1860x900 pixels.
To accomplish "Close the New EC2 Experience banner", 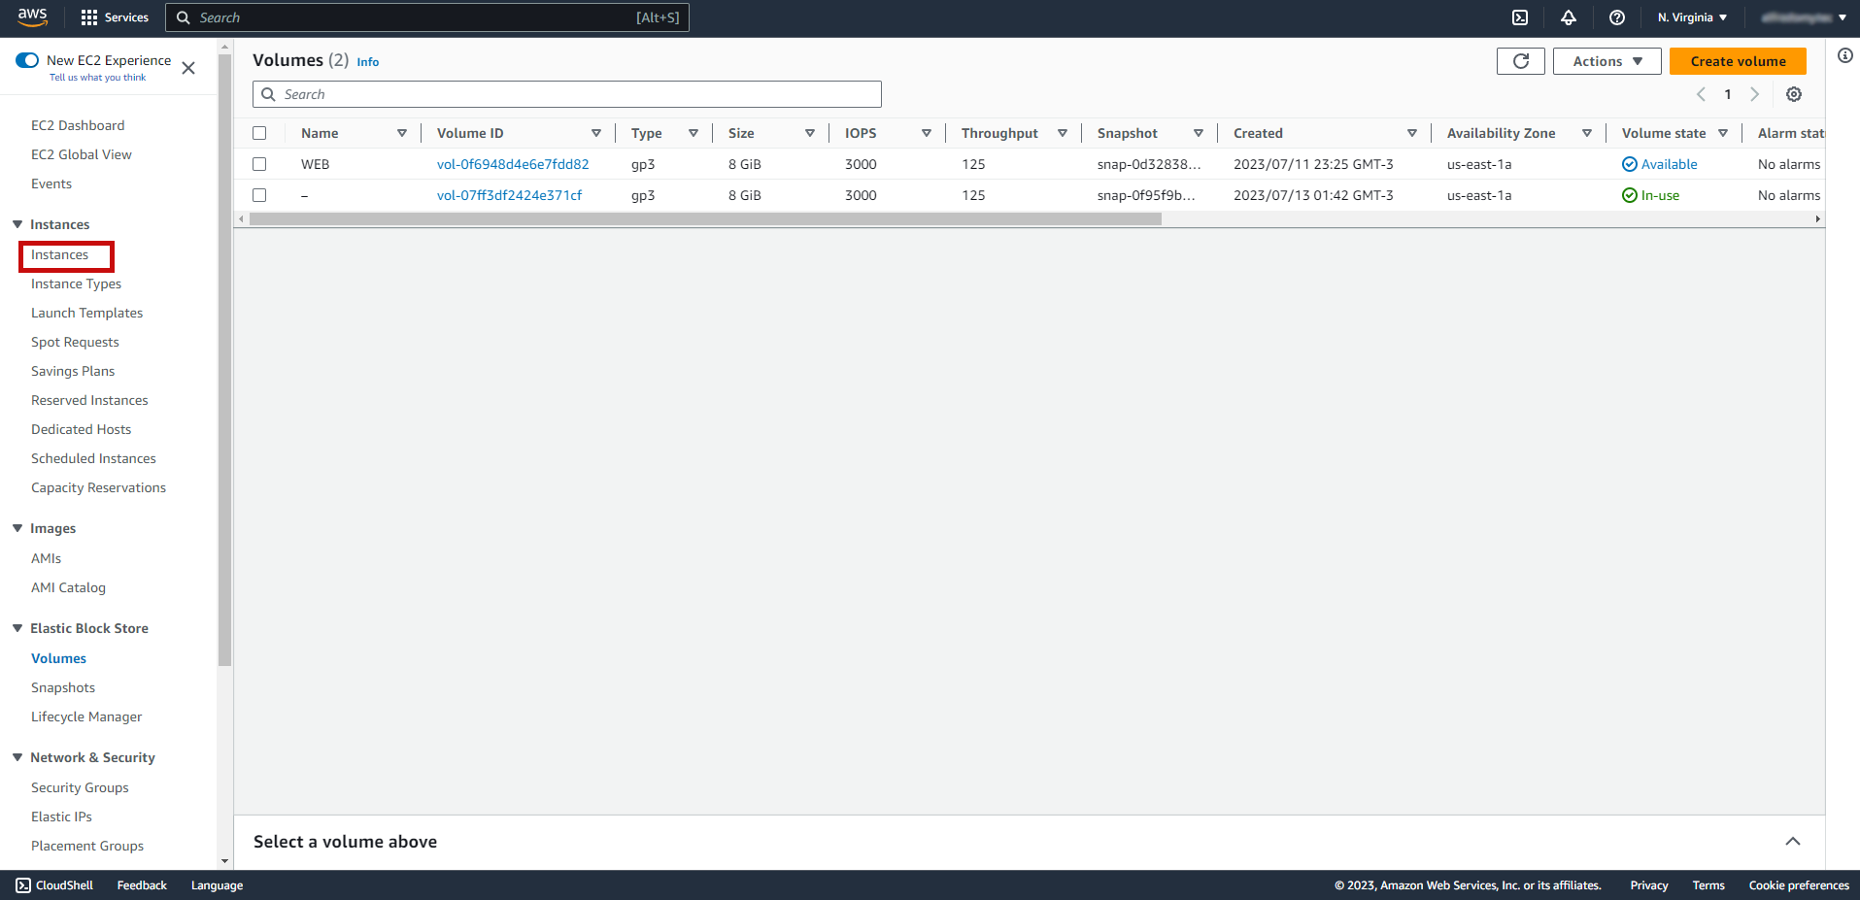I will 188,68.
